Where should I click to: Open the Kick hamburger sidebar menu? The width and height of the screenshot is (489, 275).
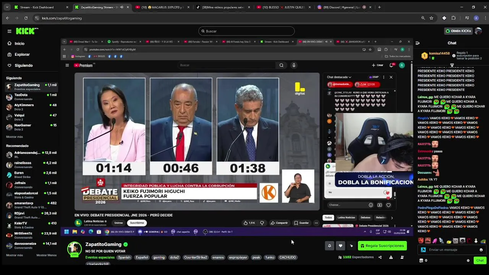pos(9,31)
